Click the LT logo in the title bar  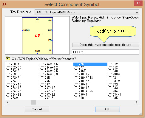(5, 4)
